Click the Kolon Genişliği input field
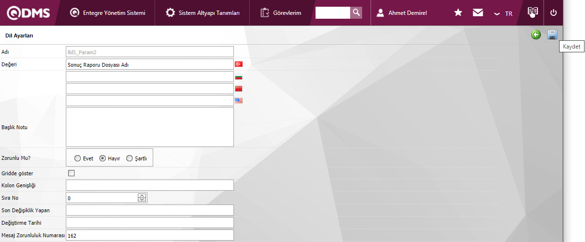Image resolution: width=585 pixels, height=242 pixels. point(150,185)
